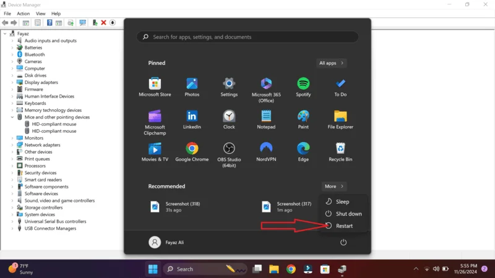Open the Help menu in Device Manager
This screenshot has width=495, height=278.
[x=56, y=14]
